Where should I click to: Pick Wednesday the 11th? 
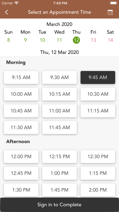click(x=59, y=40)
